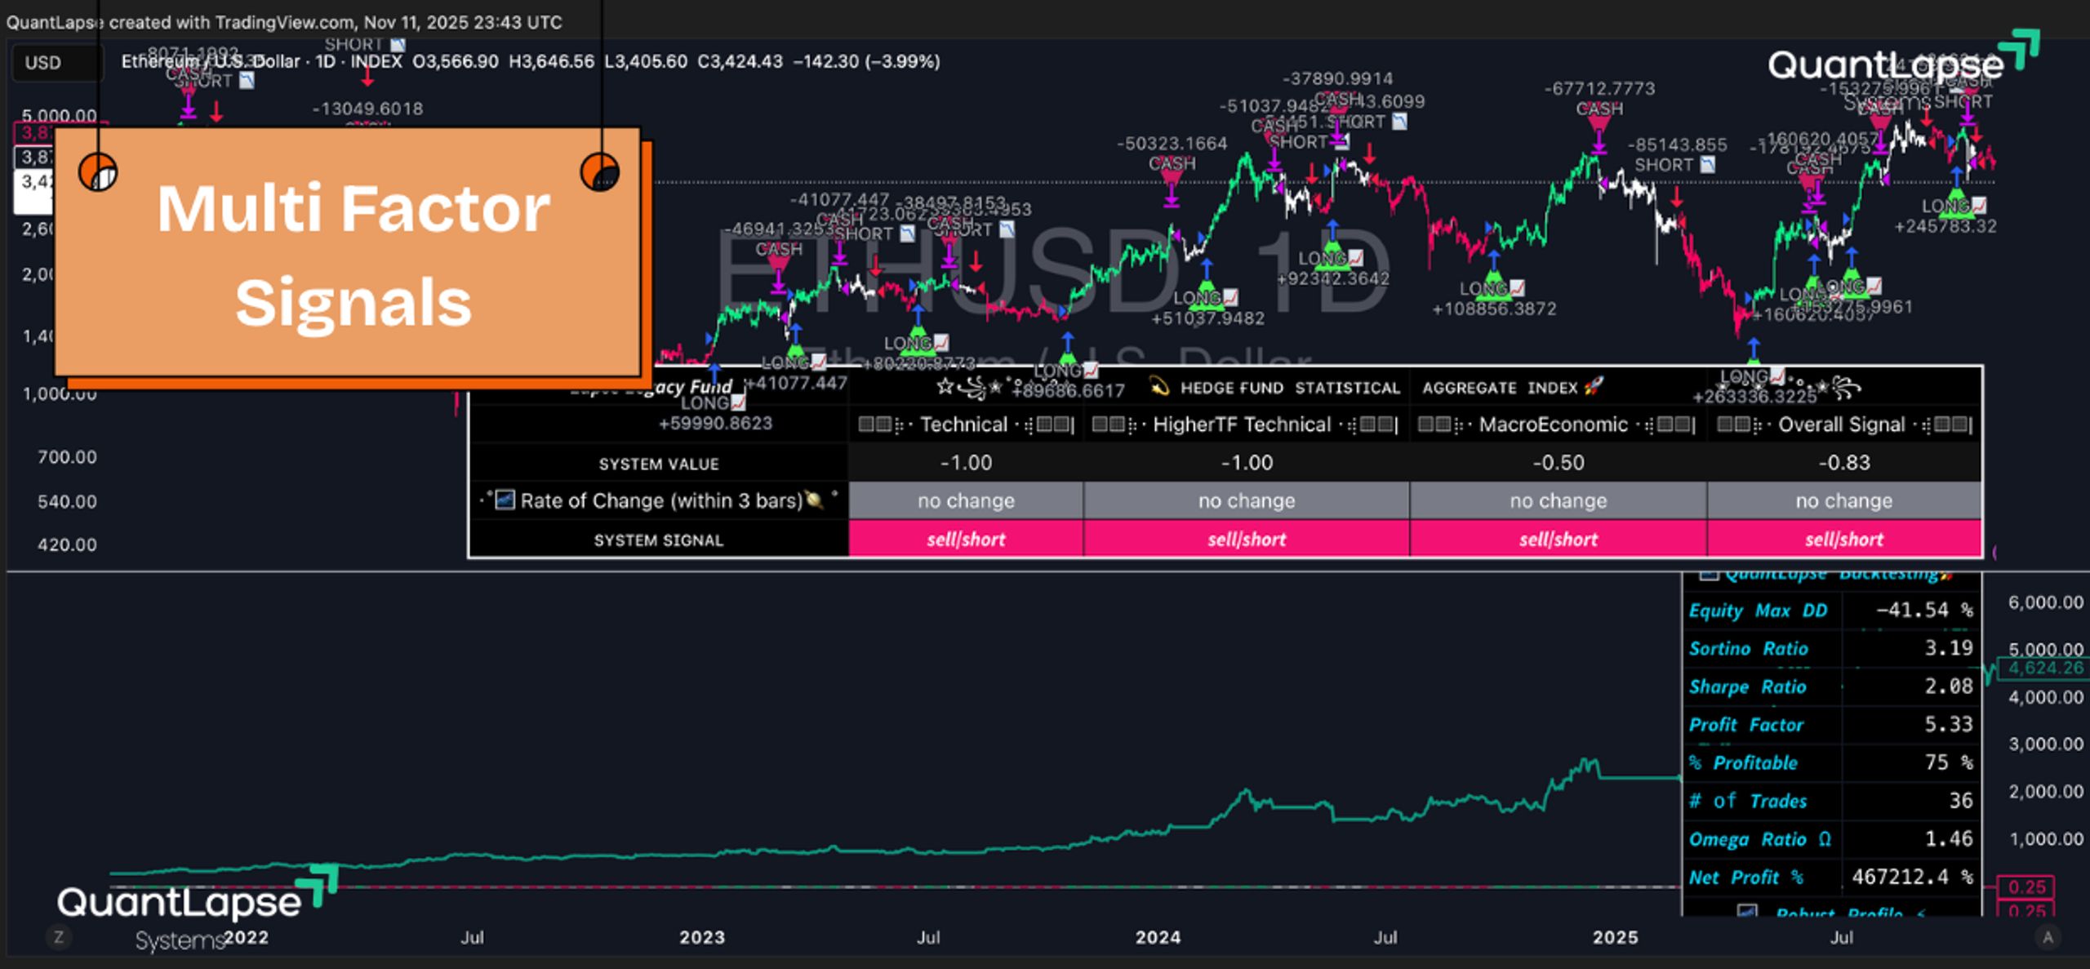Click Technical column system value -1.00
Image resolution: width=2090 pixels, height=969 pixels.
pyautogui.click(x=966, y=463)
